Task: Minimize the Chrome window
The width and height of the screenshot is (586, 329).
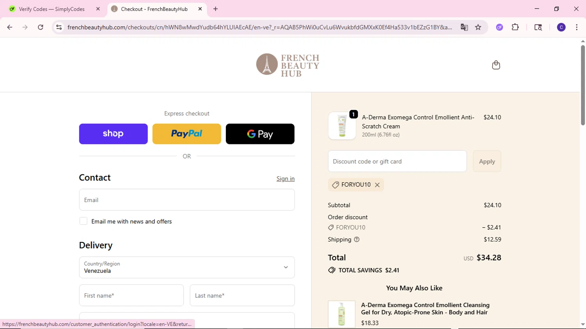Action: [x=537, y=9]
